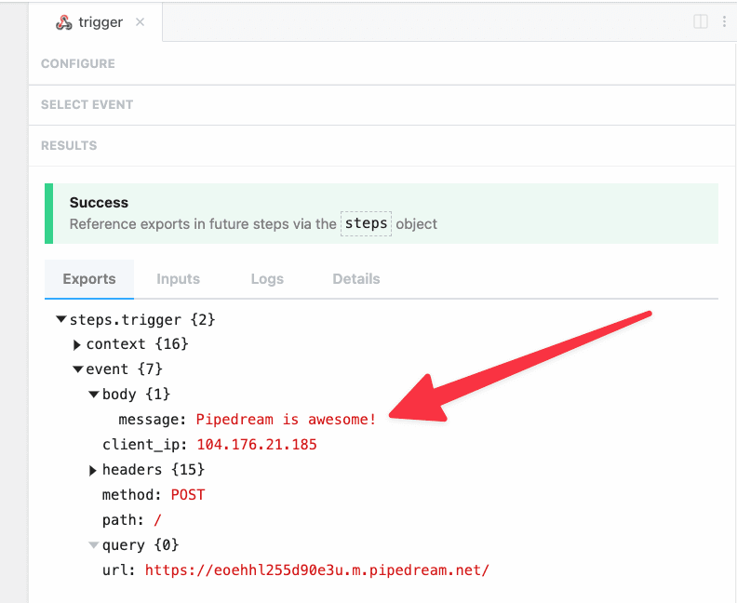The image size is (737, 603).
Task: Expand the SELECT EVENT section
Action: (x=382, y=104)
